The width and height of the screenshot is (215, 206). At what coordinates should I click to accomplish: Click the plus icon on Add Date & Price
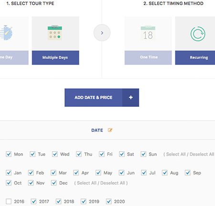point(131,97)
